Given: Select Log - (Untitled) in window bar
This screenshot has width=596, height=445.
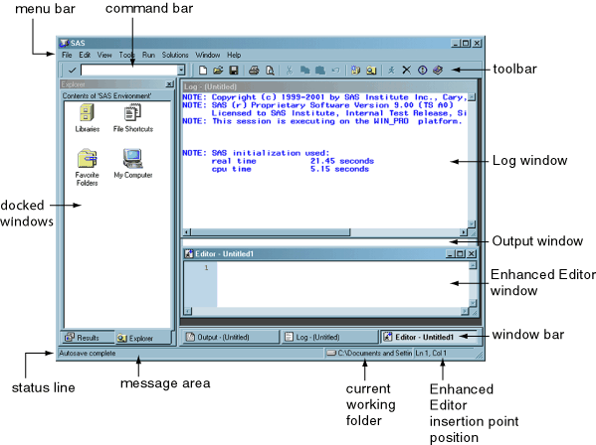Looking at the screenshot, I should (330, 337).
